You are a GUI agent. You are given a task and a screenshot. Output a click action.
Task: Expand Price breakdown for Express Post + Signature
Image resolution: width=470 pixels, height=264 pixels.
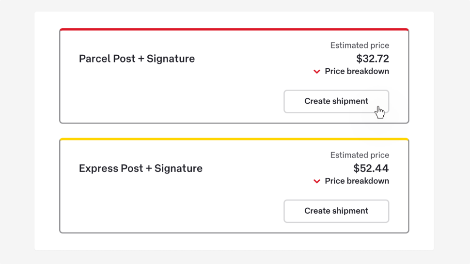(x=357, y=181)
